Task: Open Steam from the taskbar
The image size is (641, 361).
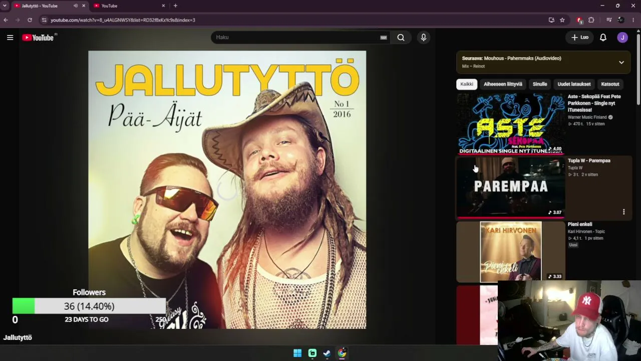Action: pyautogui.click(x=327, y=353)
